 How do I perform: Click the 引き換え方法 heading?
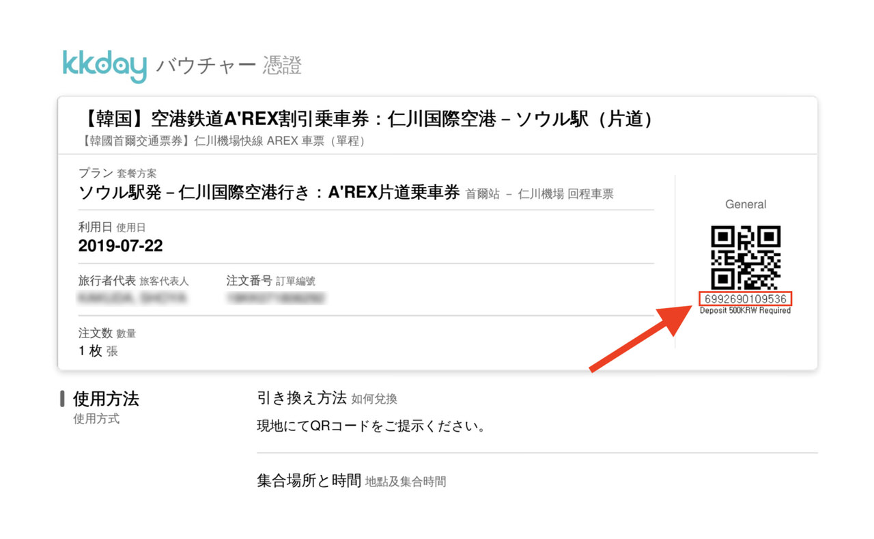pos(302,398)
